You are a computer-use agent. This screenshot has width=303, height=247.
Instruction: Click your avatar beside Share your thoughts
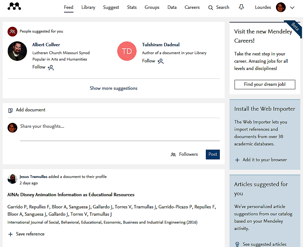point(12,128)
